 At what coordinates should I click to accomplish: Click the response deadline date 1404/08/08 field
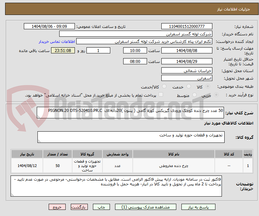click(x=187, y=51)
